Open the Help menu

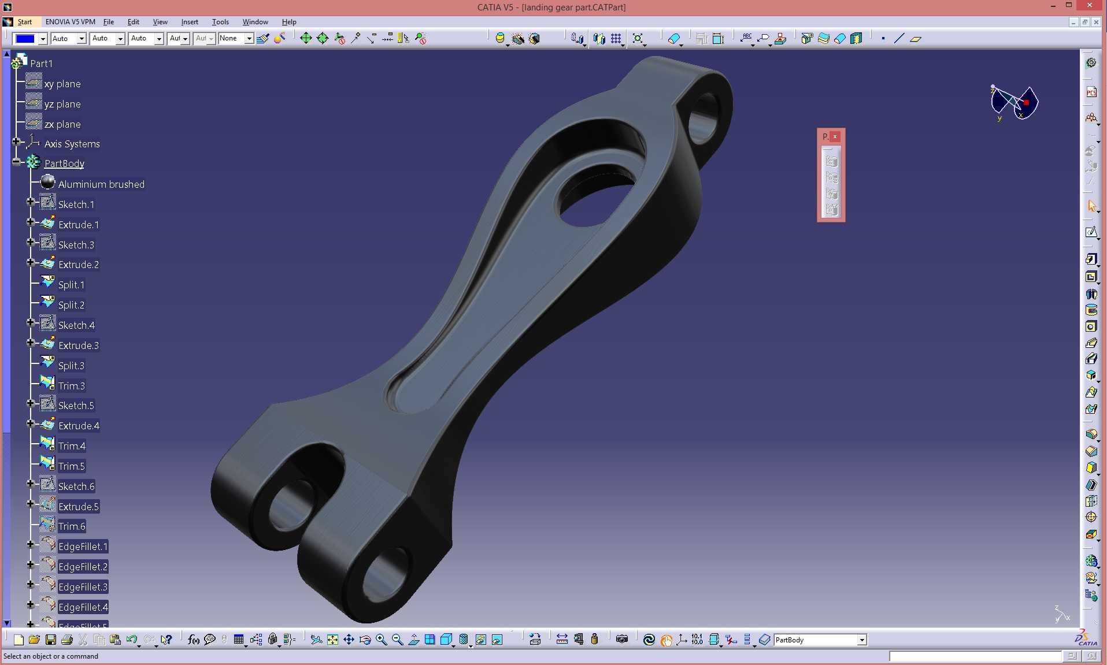pyautogui.click(x=289, y=22)
